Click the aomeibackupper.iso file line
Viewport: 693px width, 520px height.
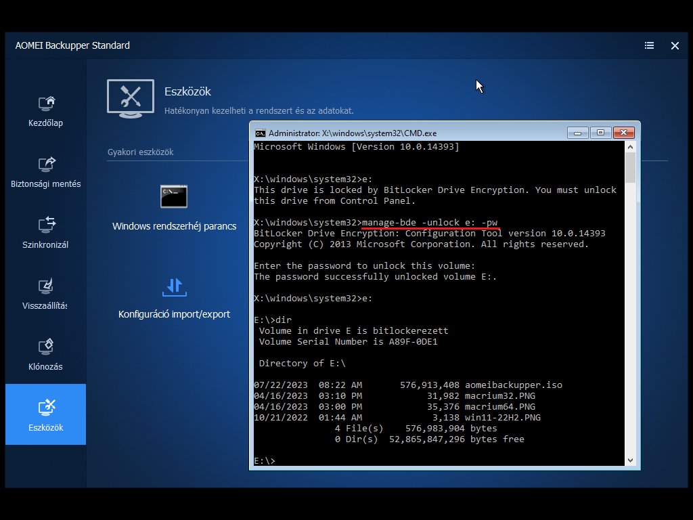coord(408,385)
